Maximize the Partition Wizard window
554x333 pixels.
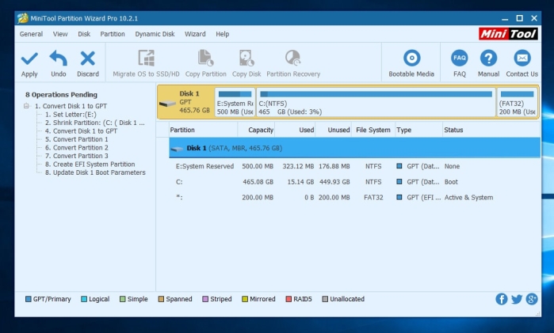tap(519, 18)
